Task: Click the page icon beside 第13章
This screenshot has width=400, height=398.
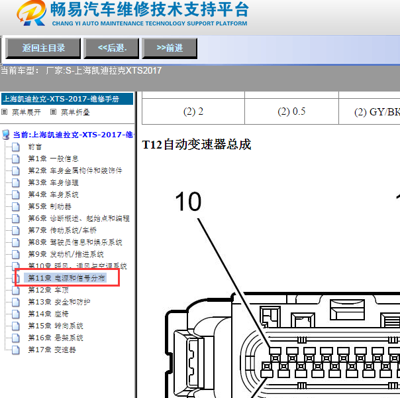Action: click(15, 302)
